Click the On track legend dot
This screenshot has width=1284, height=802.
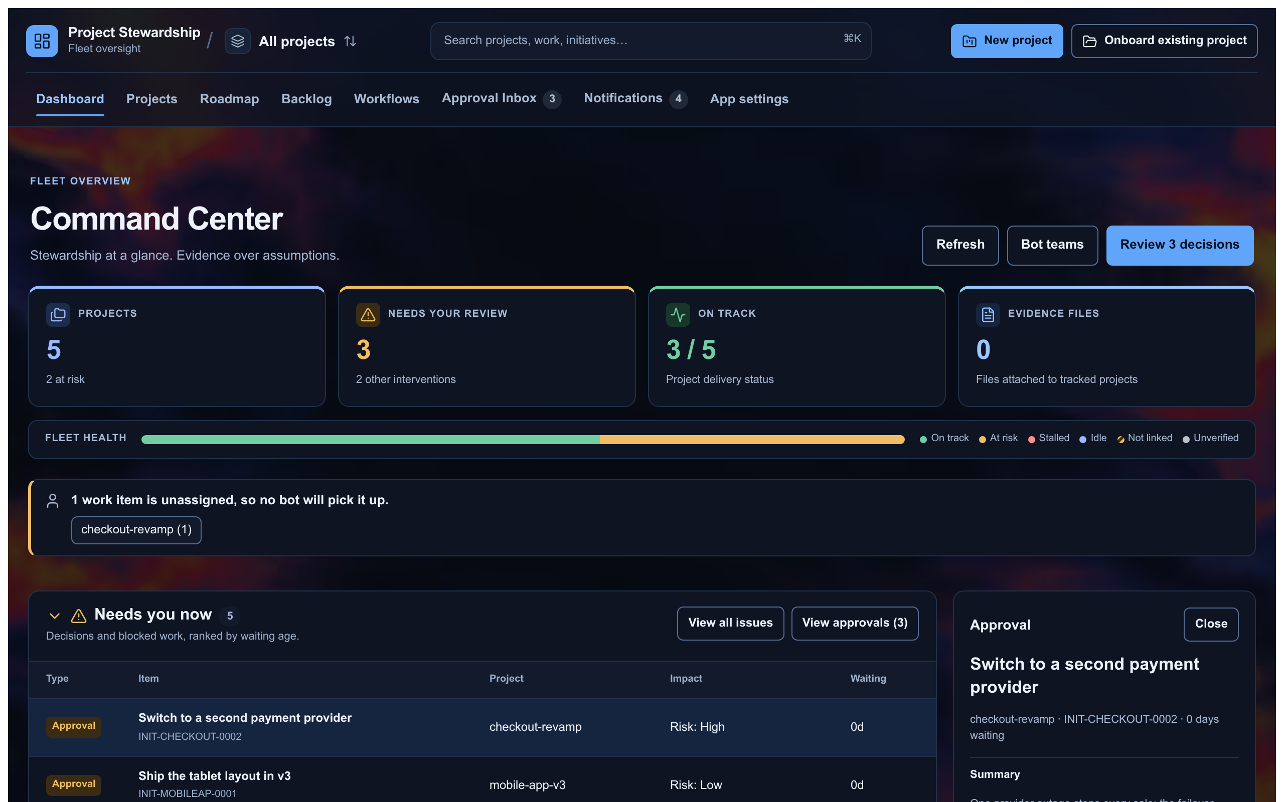pos(923,439)
